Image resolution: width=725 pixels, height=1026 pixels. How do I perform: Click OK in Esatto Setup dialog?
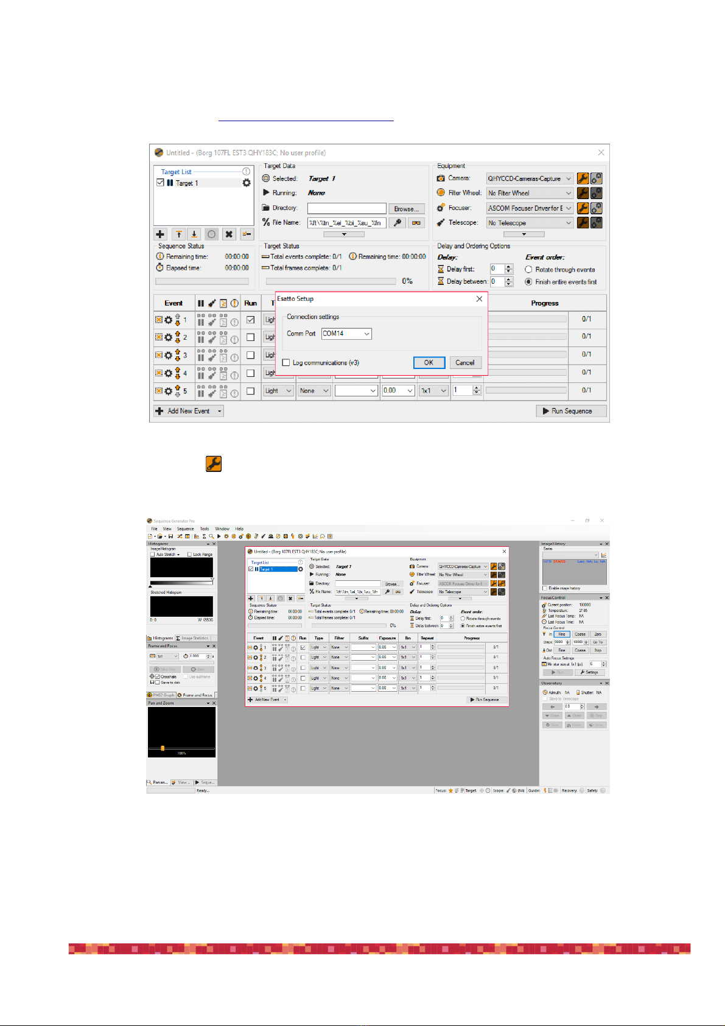coord(429,362)
